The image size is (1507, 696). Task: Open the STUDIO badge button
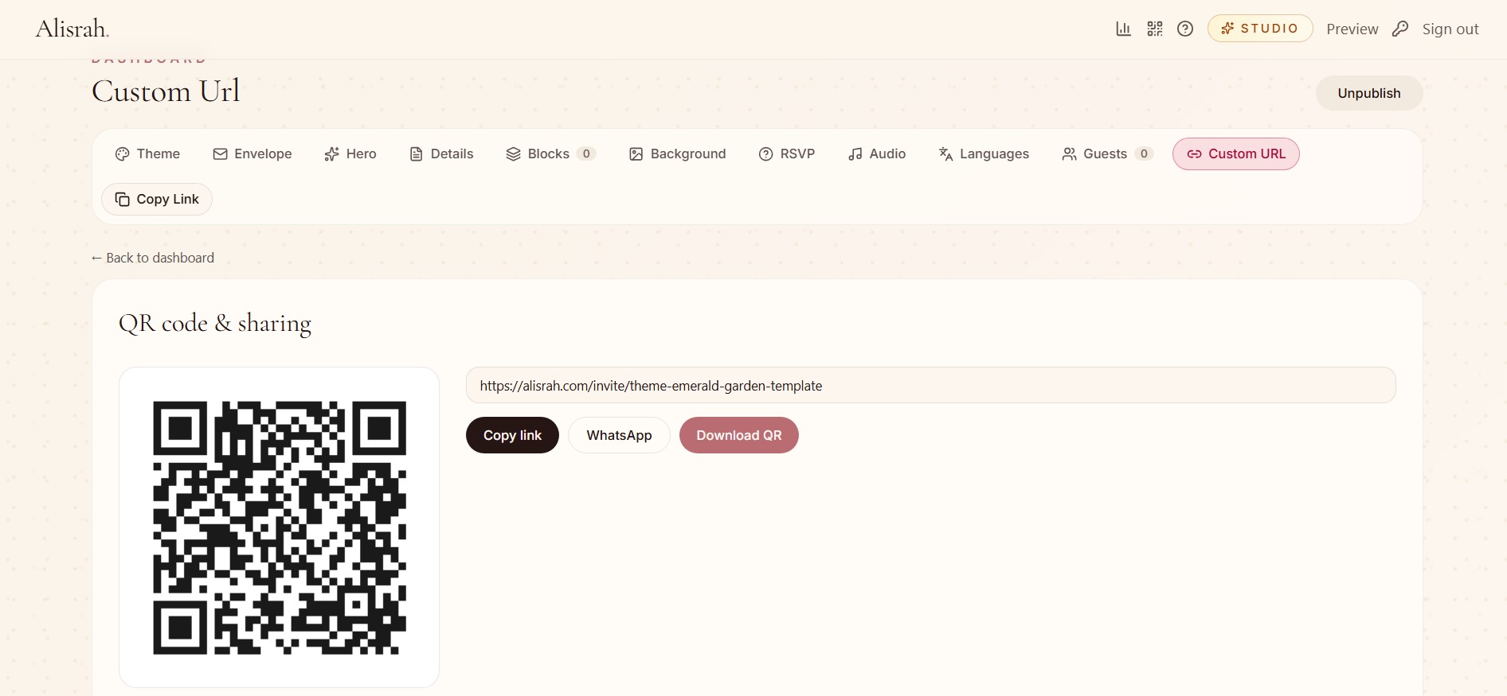(x=1259, y=29)
